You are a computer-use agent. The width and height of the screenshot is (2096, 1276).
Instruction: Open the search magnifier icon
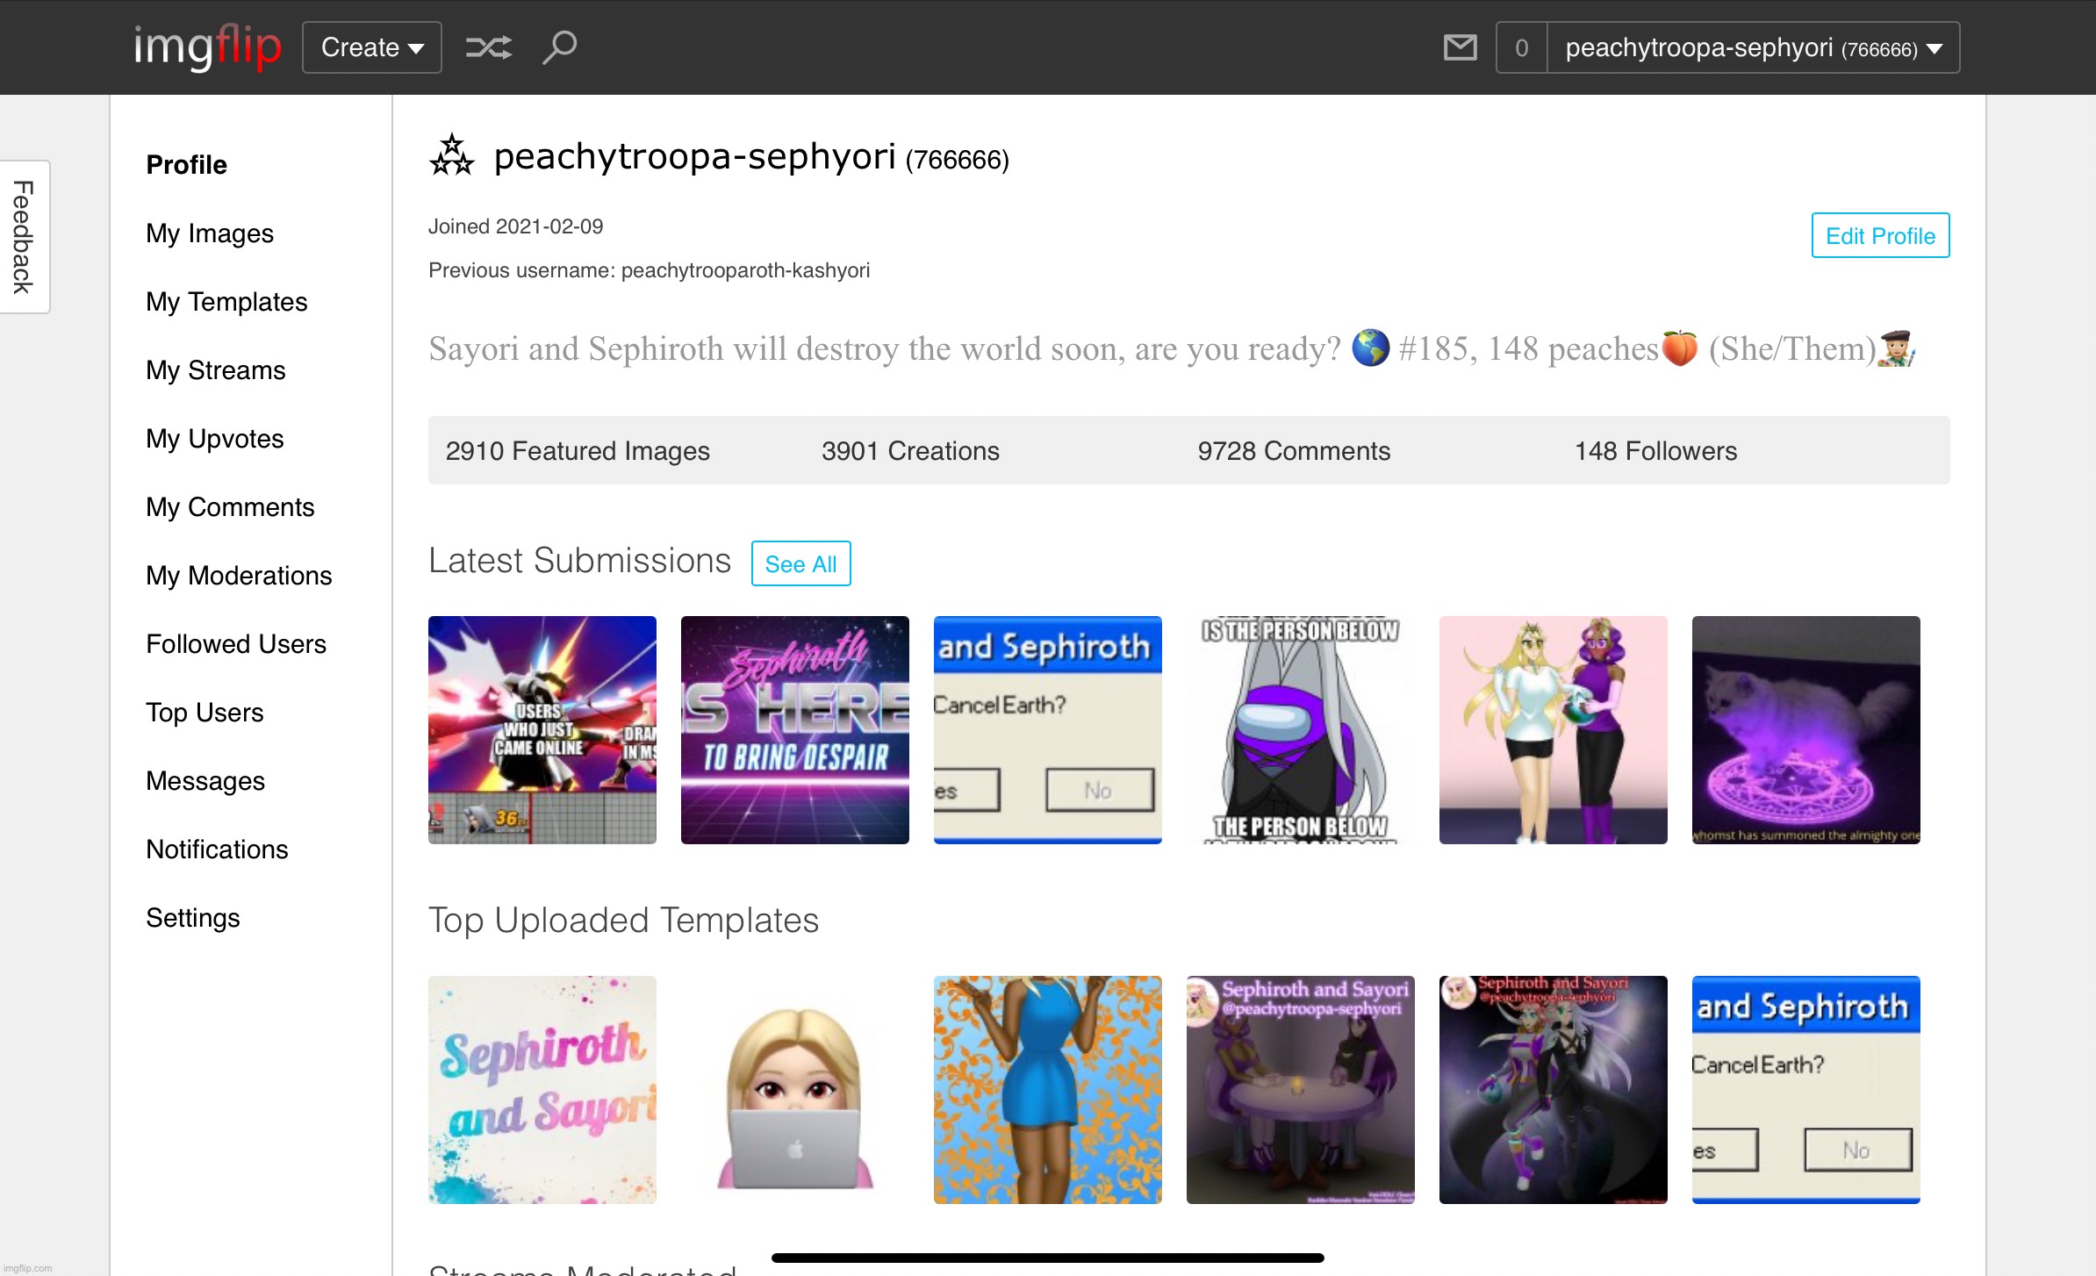559,47
